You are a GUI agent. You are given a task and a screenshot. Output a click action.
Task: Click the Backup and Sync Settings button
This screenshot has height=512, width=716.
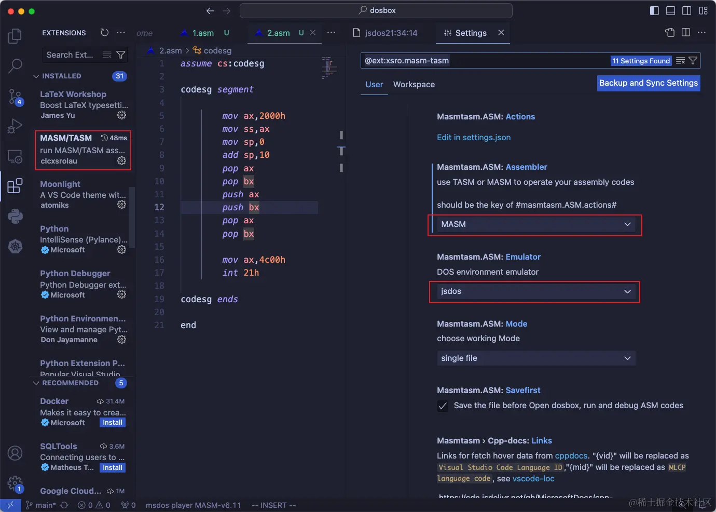(x=648, y=83)
